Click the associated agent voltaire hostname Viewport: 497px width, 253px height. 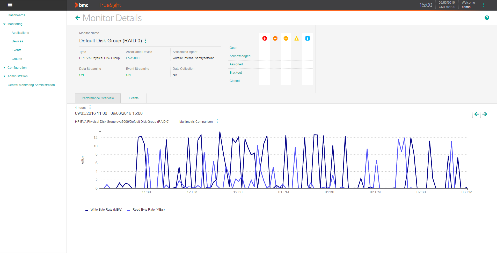click(195, 58)
